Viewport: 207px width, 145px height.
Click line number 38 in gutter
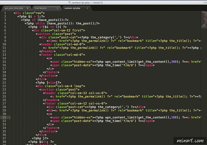[4, 142]
